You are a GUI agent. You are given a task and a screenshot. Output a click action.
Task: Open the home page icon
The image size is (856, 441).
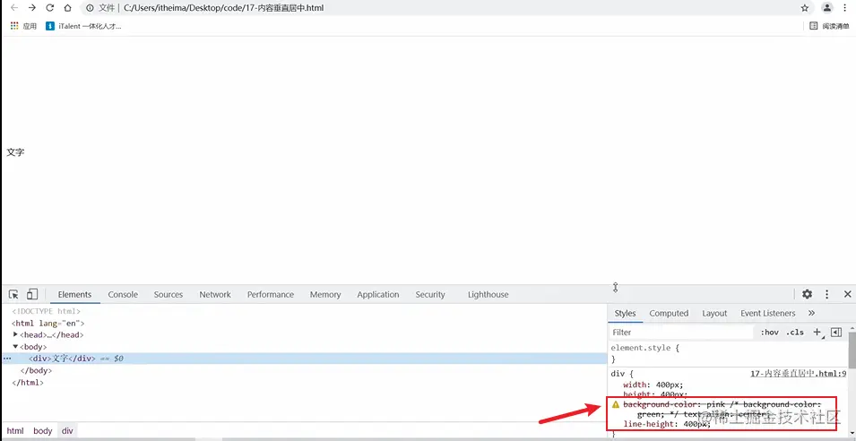[x=68, y=8]
